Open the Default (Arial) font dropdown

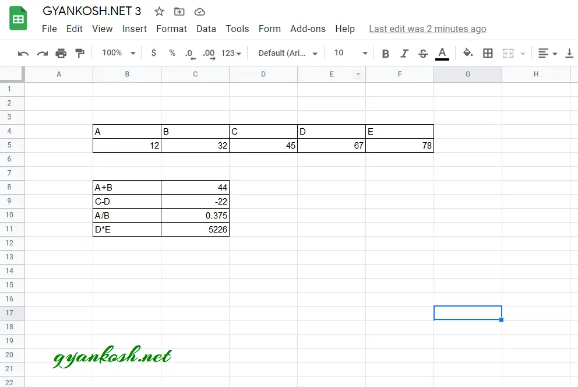point(288,53)
